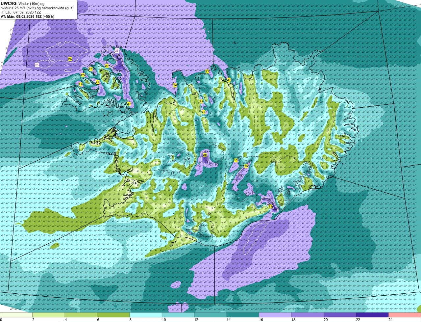
Task: Click the 22–24 m/s dark indigo legend swatch
Action: pos(372,315)
